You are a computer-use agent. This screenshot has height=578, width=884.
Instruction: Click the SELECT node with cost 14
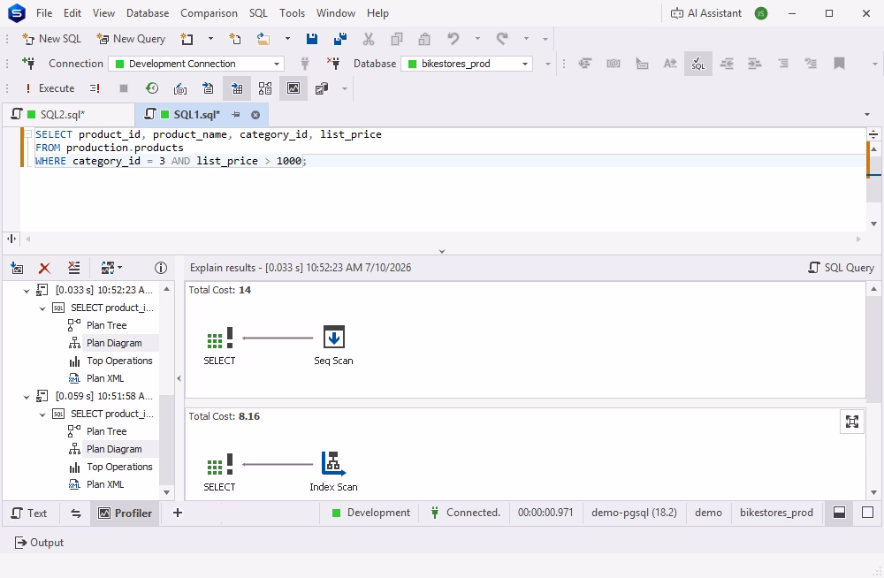click(x=219, y=346)
